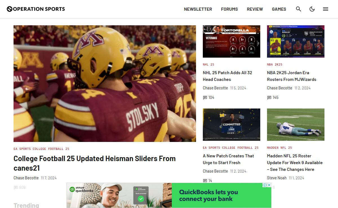Click the large Minnesota football players image

click(105, 83)
